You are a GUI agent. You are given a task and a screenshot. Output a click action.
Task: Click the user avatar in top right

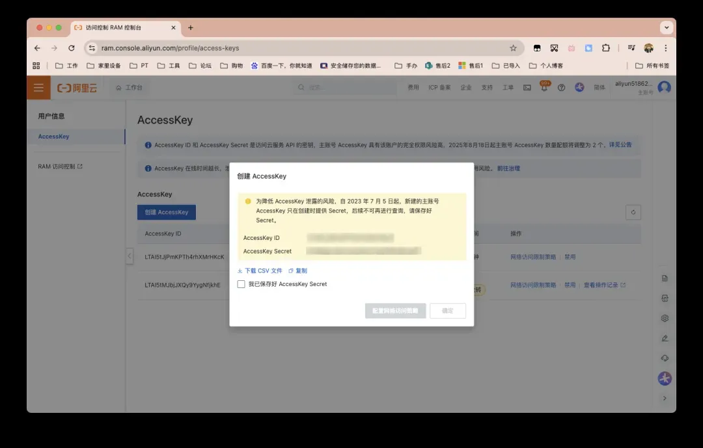click(x=664, y=87)
